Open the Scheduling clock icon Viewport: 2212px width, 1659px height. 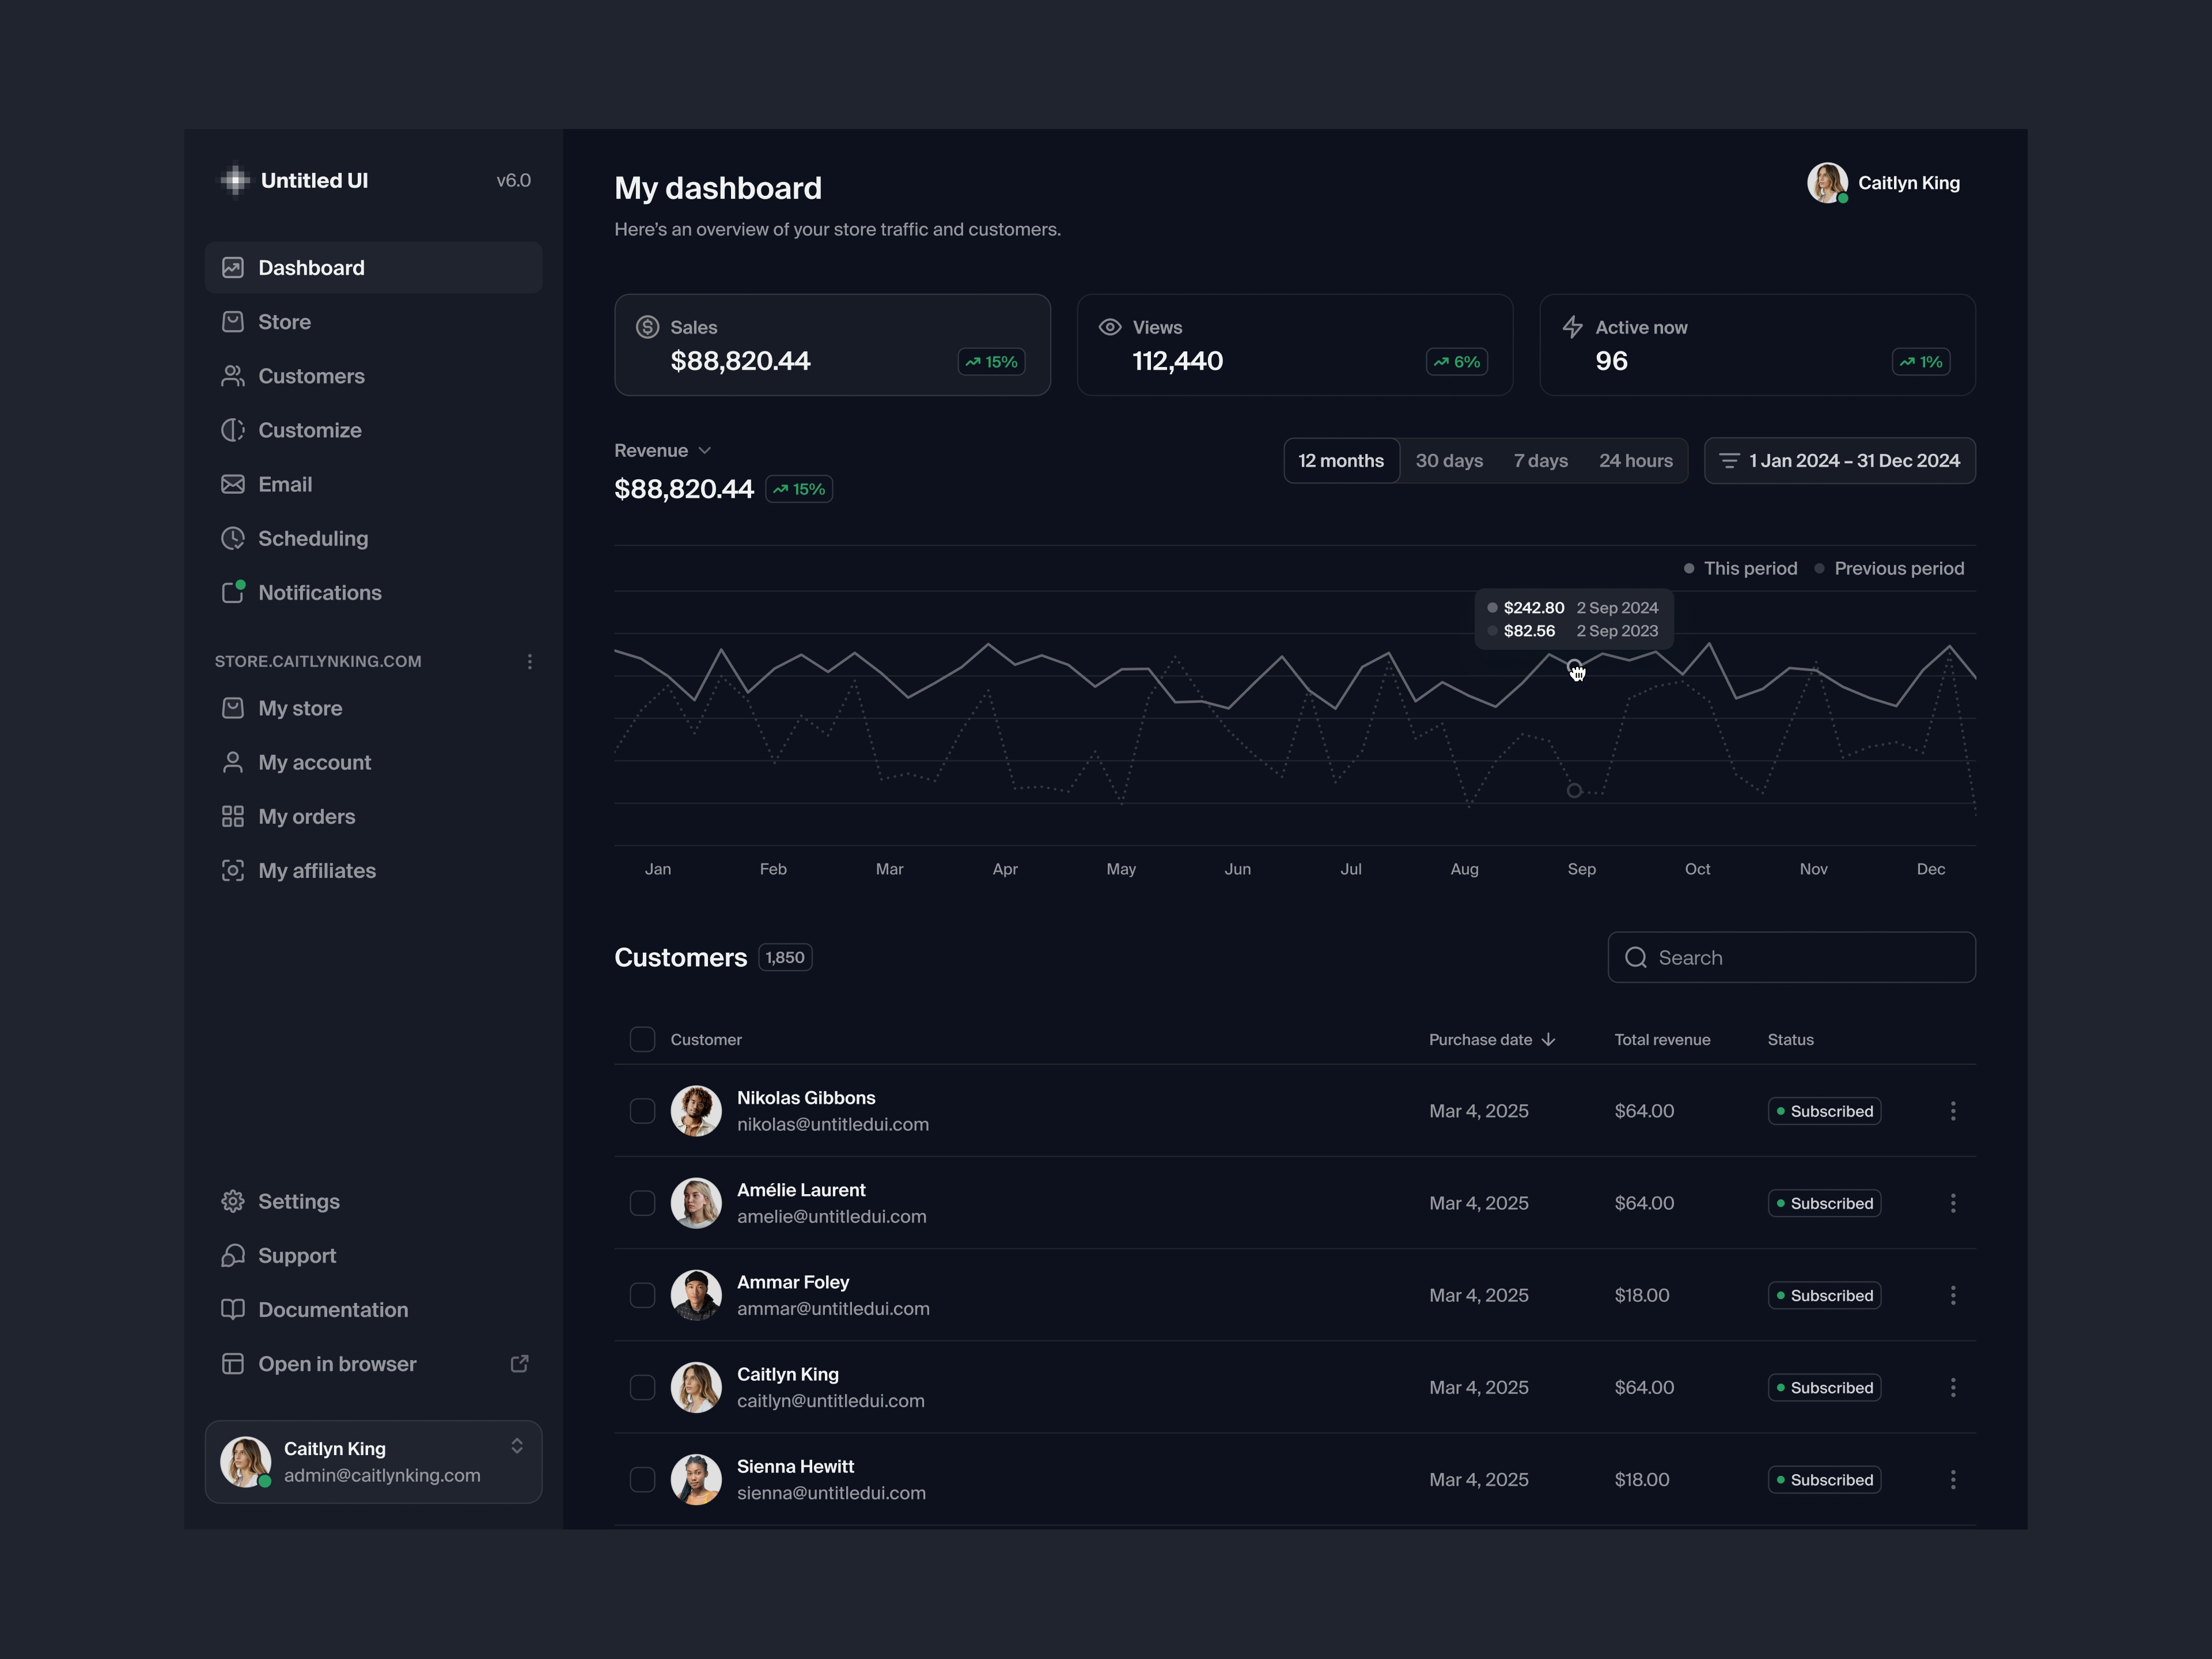point(232,538)
